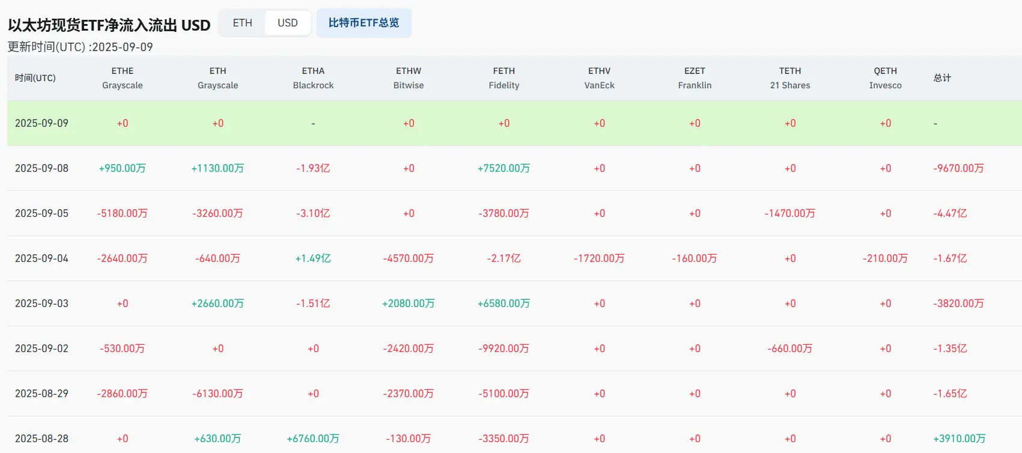Click the +7520.00万 Fidelity value
The image size is (1022, 453).
(x=504, y=168)
